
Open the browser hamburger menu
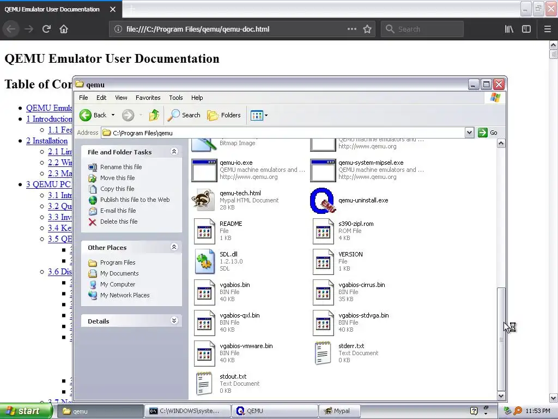tap(547, 29)
